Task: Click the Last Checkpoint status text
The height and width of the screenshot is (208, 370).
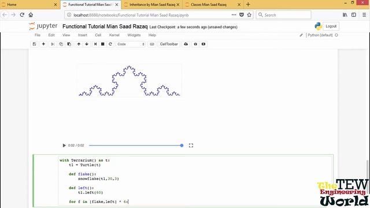Action: pos(194,27)
